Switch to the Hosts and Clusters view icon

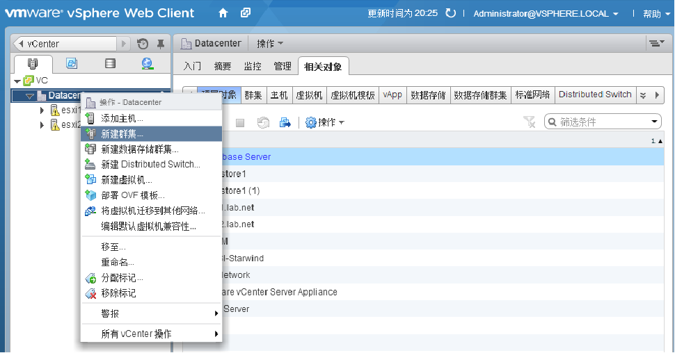click(x=33, y=64)
